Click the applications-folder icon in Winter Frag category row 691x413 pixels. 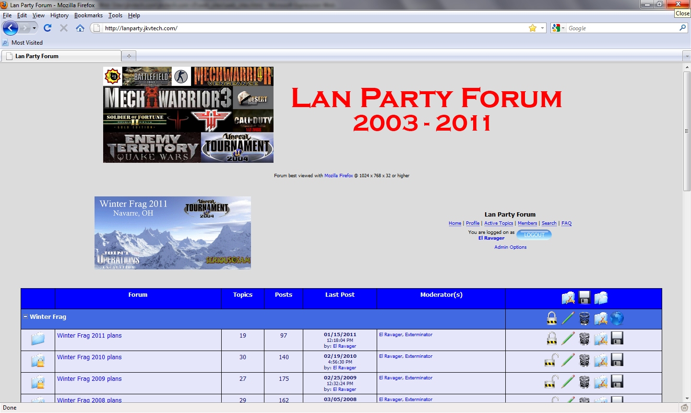[x=601, y=318]
